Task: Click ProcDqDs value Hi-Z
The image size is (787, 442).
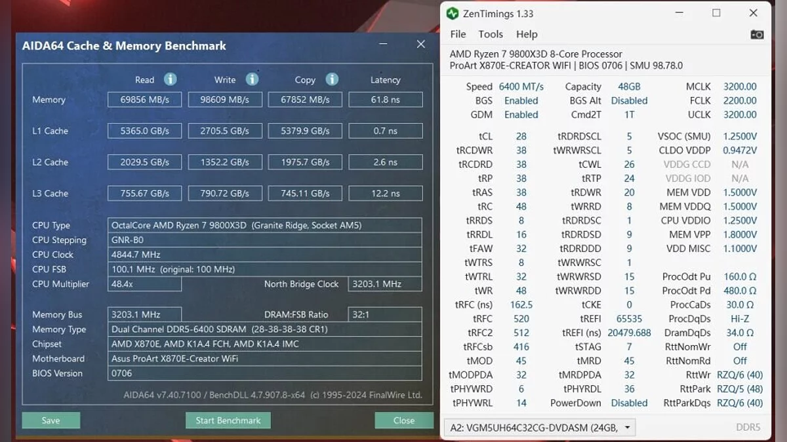Action: pos(740,319)
